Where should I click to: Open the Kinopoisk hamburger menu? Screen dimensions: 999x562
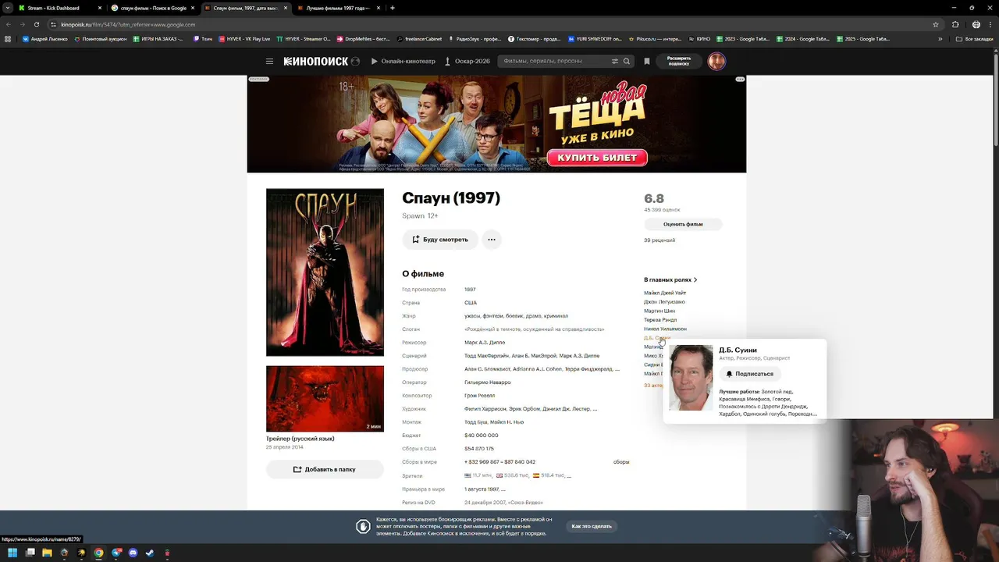(x=269, y=61)
